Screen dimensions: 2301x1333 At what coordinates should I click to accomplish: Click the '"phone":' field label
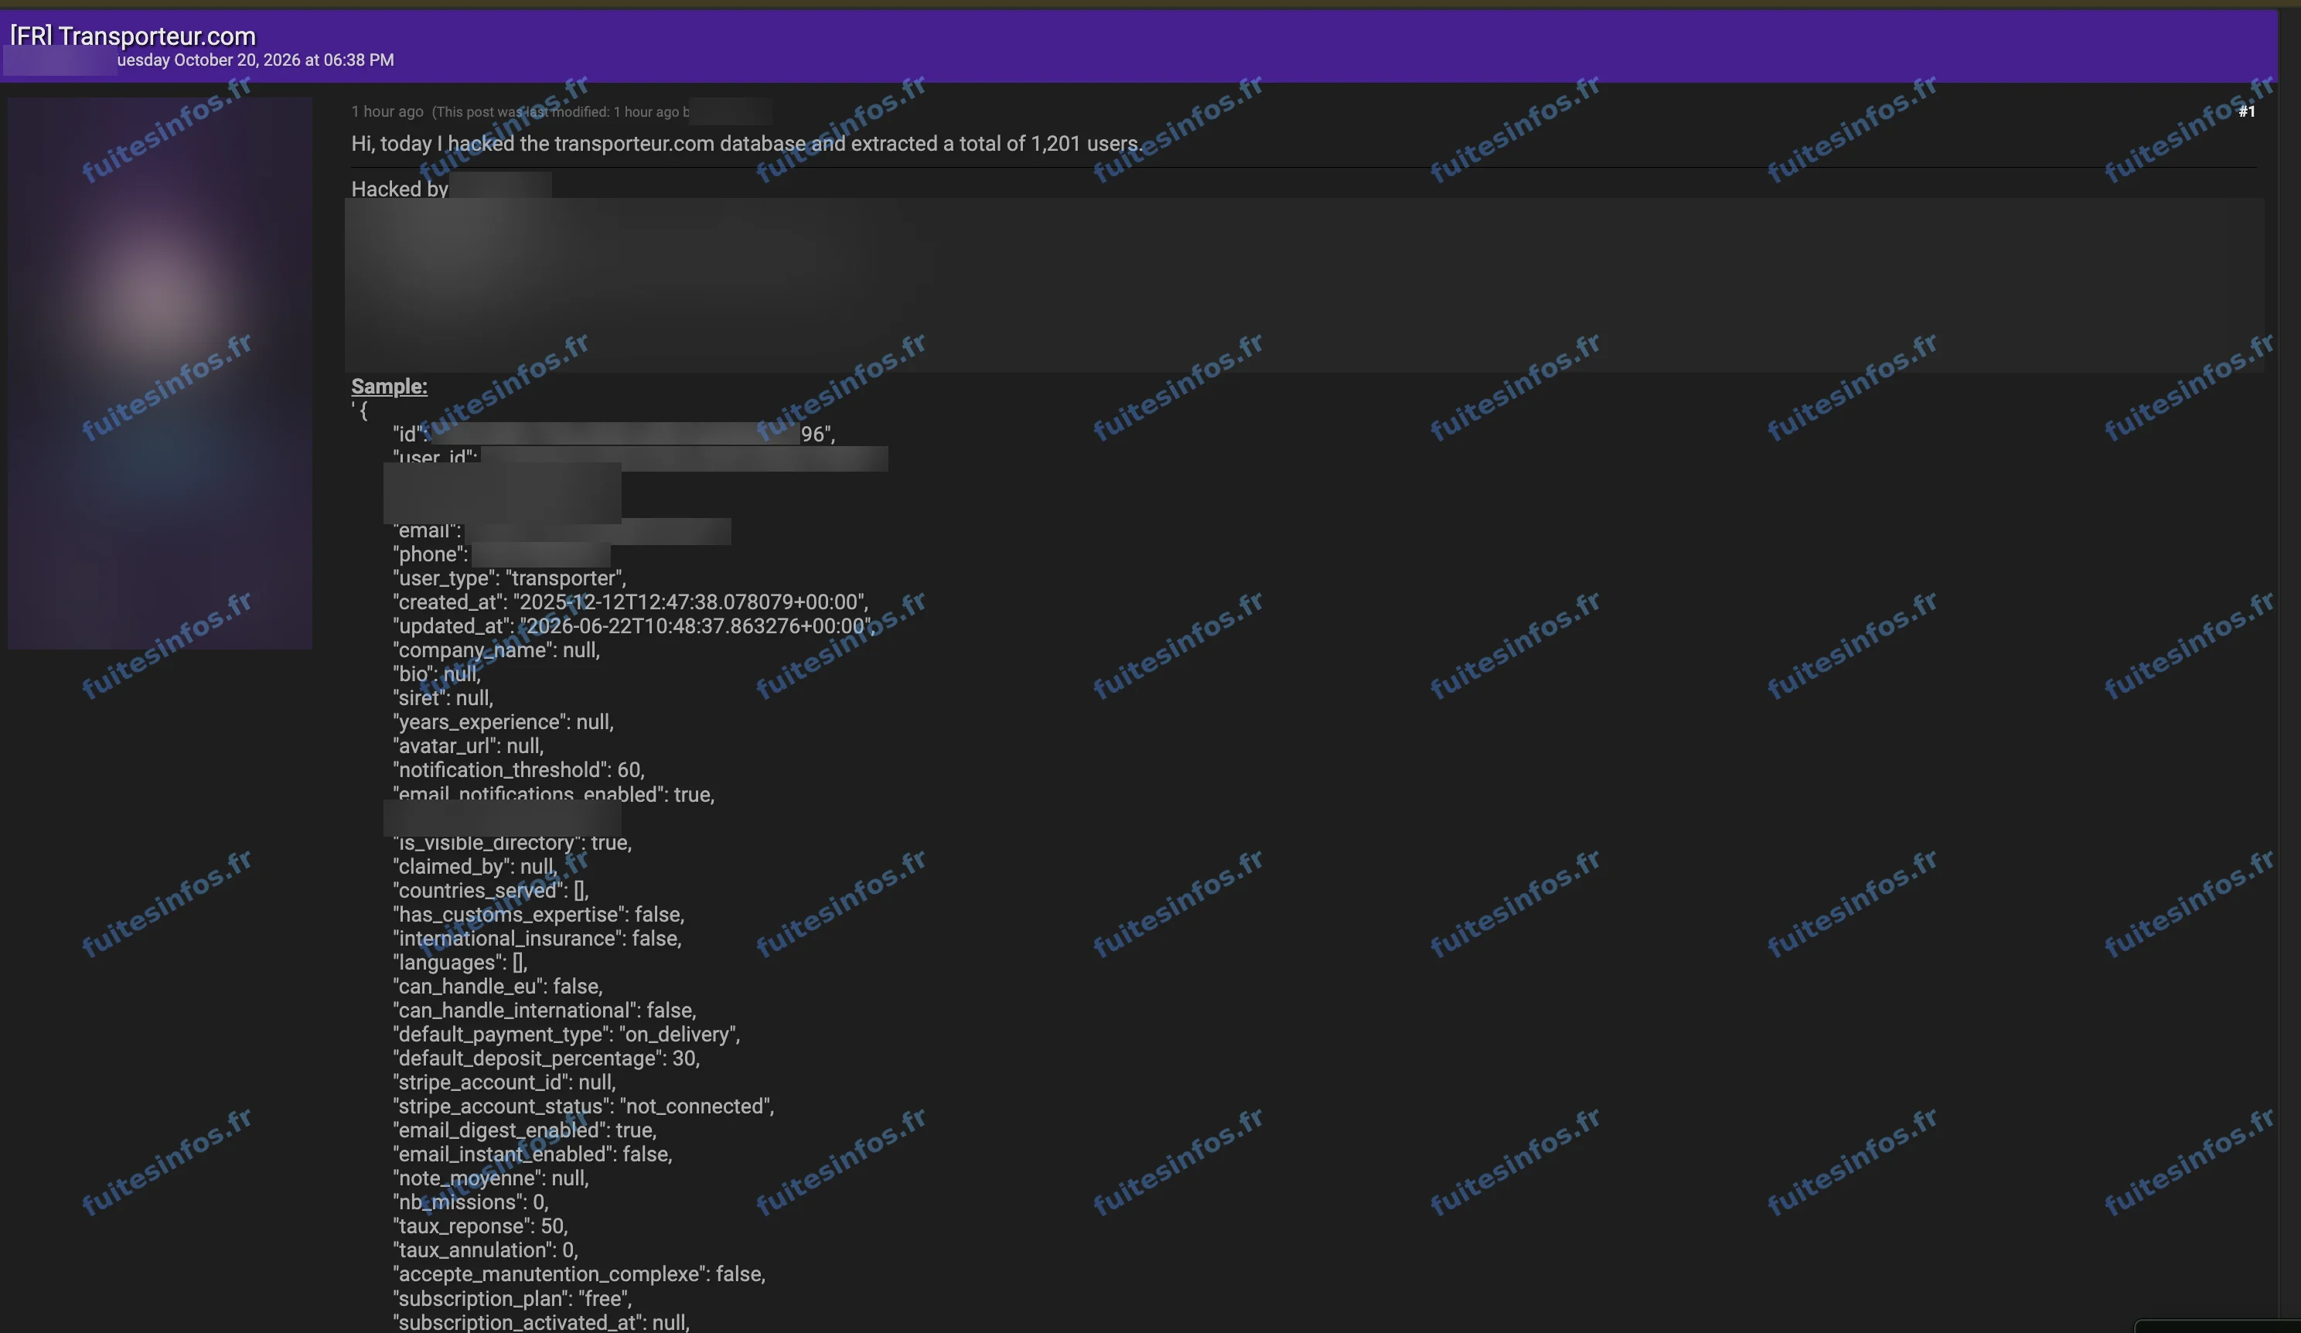pos(431,554)
